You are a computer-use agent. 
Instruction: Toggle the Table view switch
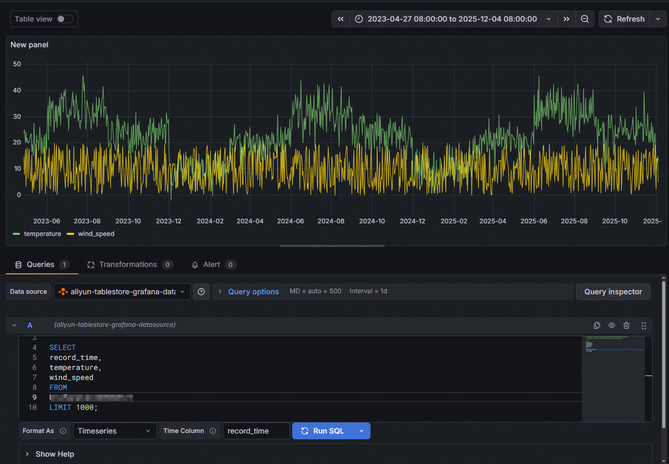65,19
